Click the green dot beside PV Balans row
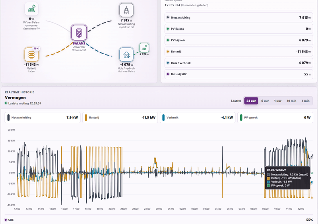 (x=168, y=29)
